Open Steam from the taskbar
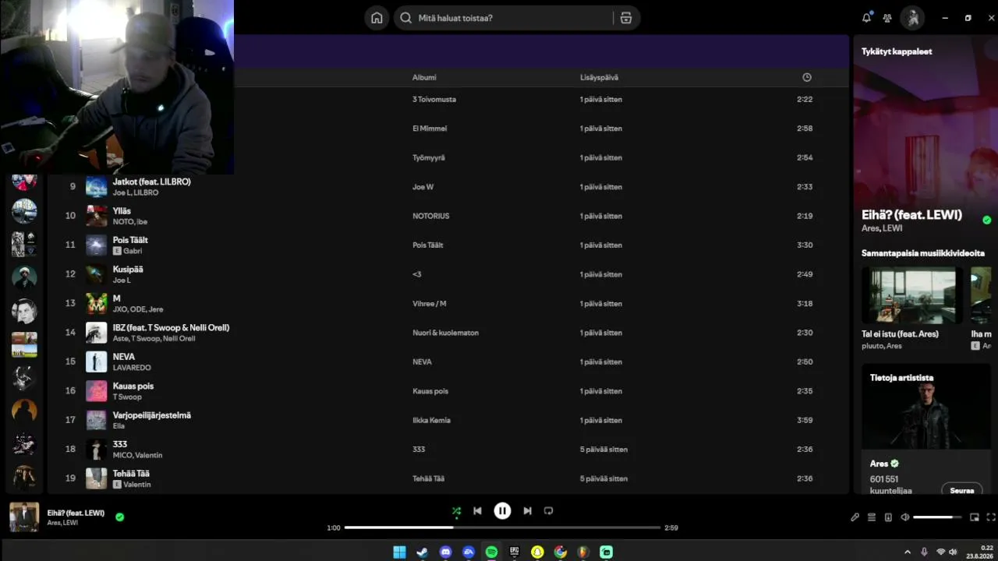Viewport: 998px width, 561px height. pos(422,552)
